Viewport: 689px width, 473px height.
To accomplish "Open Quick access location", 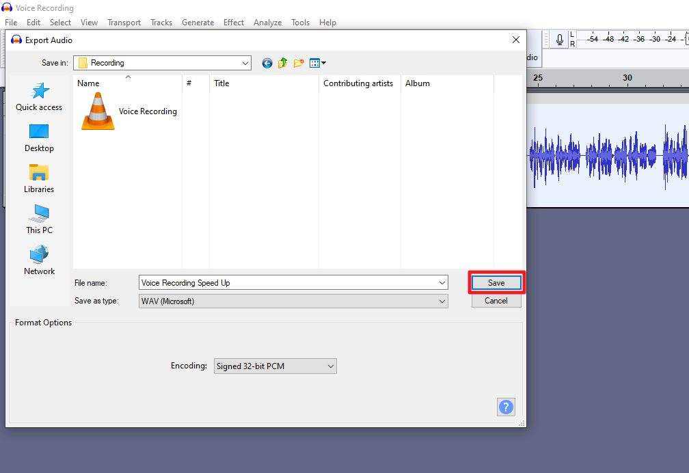I will (39, 97).
